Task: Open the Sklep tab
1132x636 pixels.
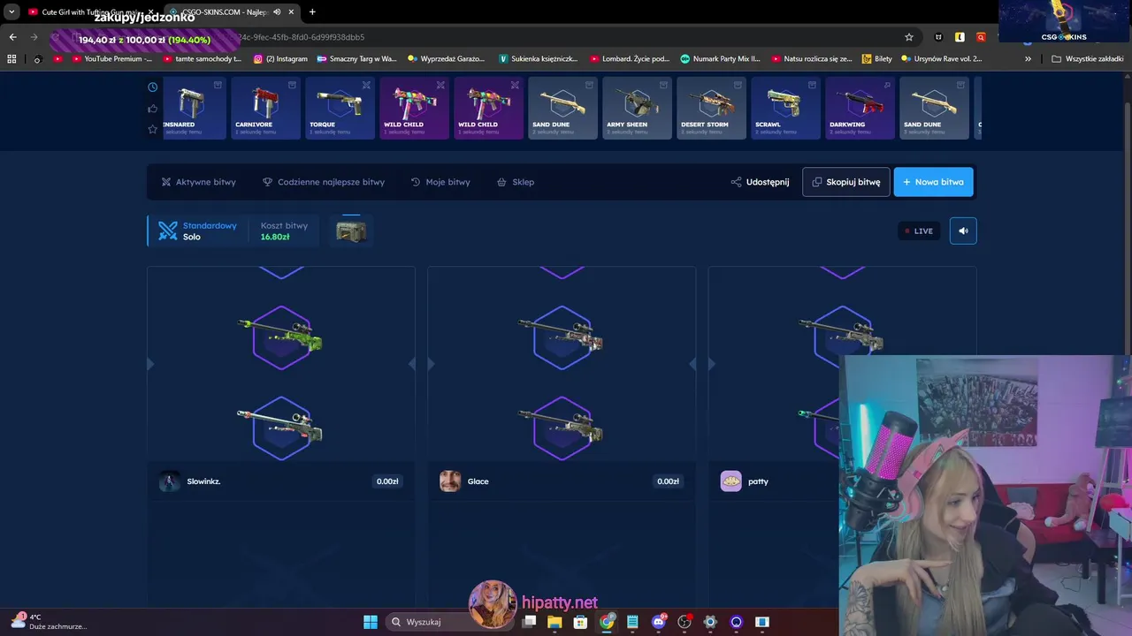Action: [x=516, y=182]
